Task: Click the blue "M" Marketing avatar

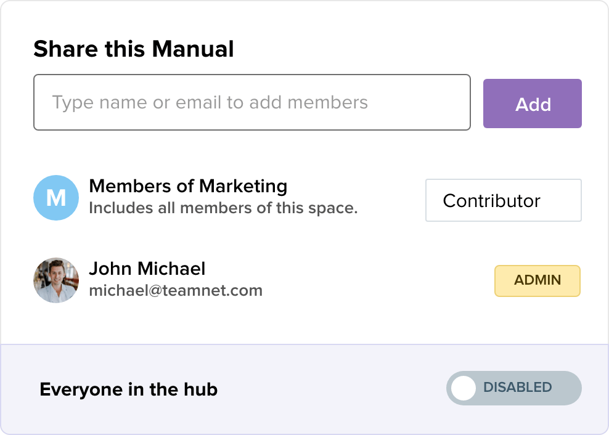Action: 56,198
